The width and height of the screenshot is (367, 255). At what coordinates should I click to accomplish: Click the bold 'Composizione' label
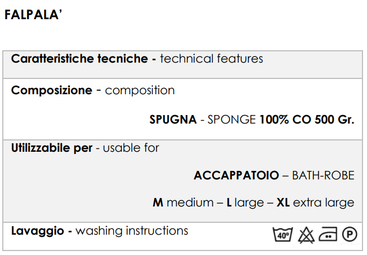click(51, 90)
